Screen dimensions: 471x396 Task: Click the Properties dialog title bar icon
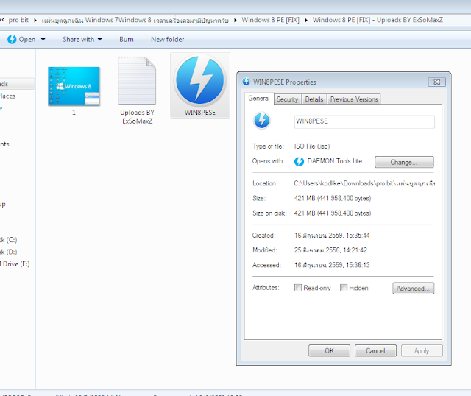point(246,82)
